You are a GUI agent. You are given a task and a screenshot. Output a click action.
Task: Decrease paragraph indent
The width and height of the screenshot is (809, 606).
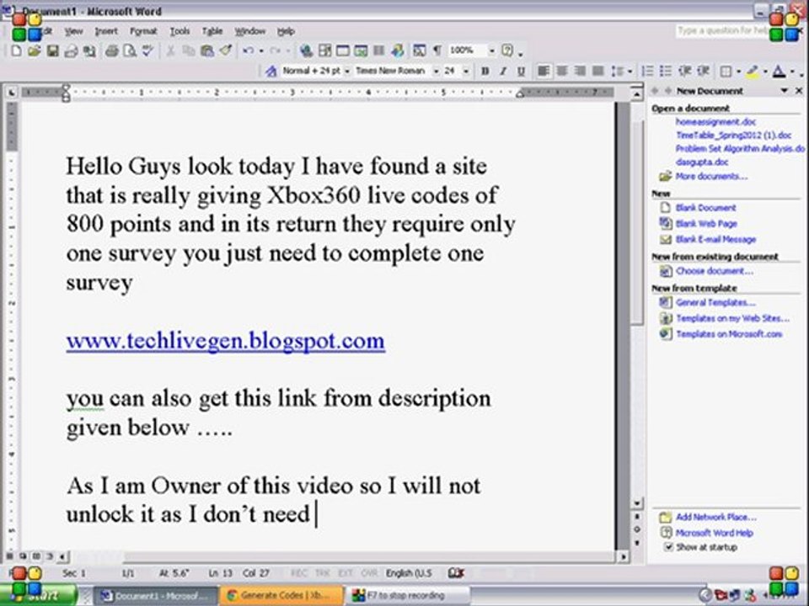[x=684, y=71]
